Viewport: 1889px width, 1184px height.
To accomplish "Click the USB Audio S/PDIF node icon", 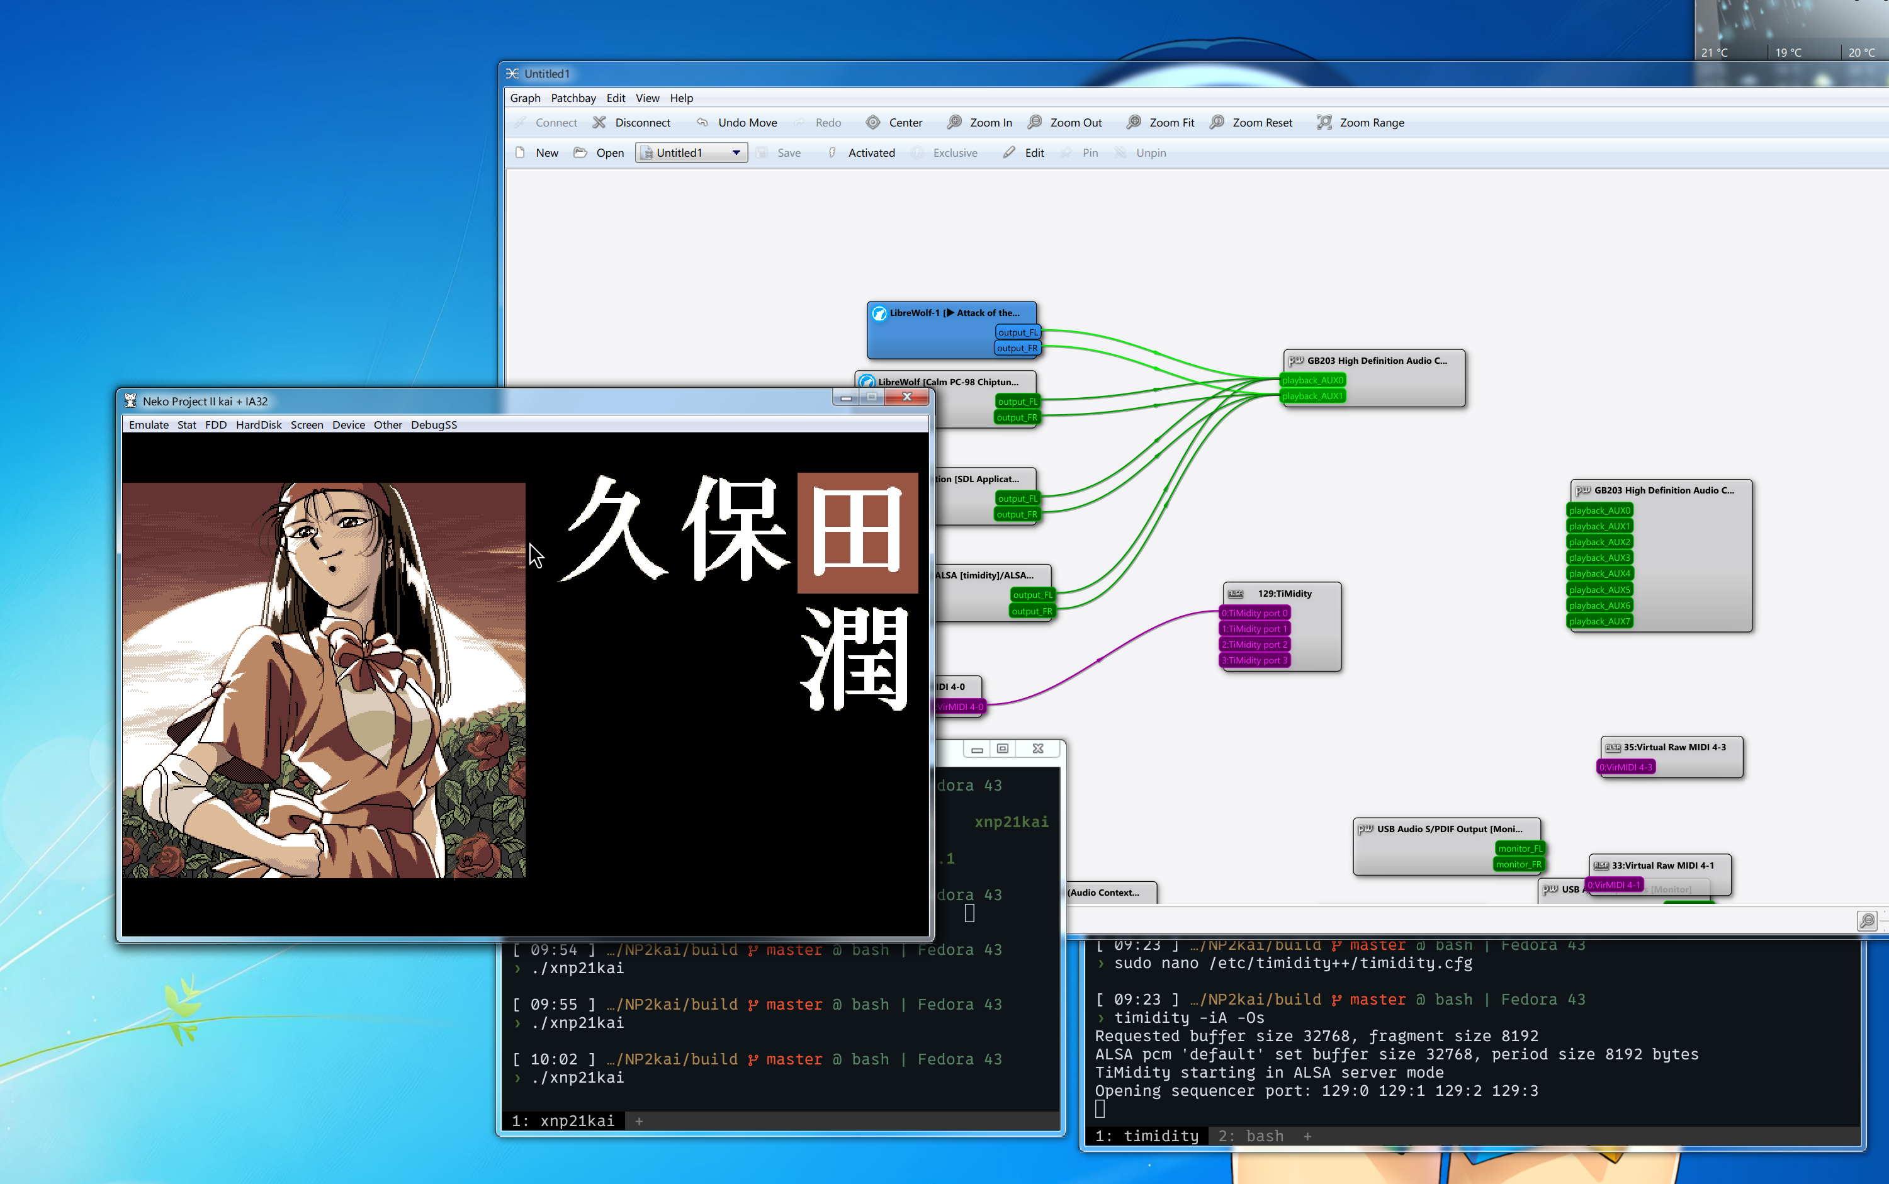I will 1365,828.
